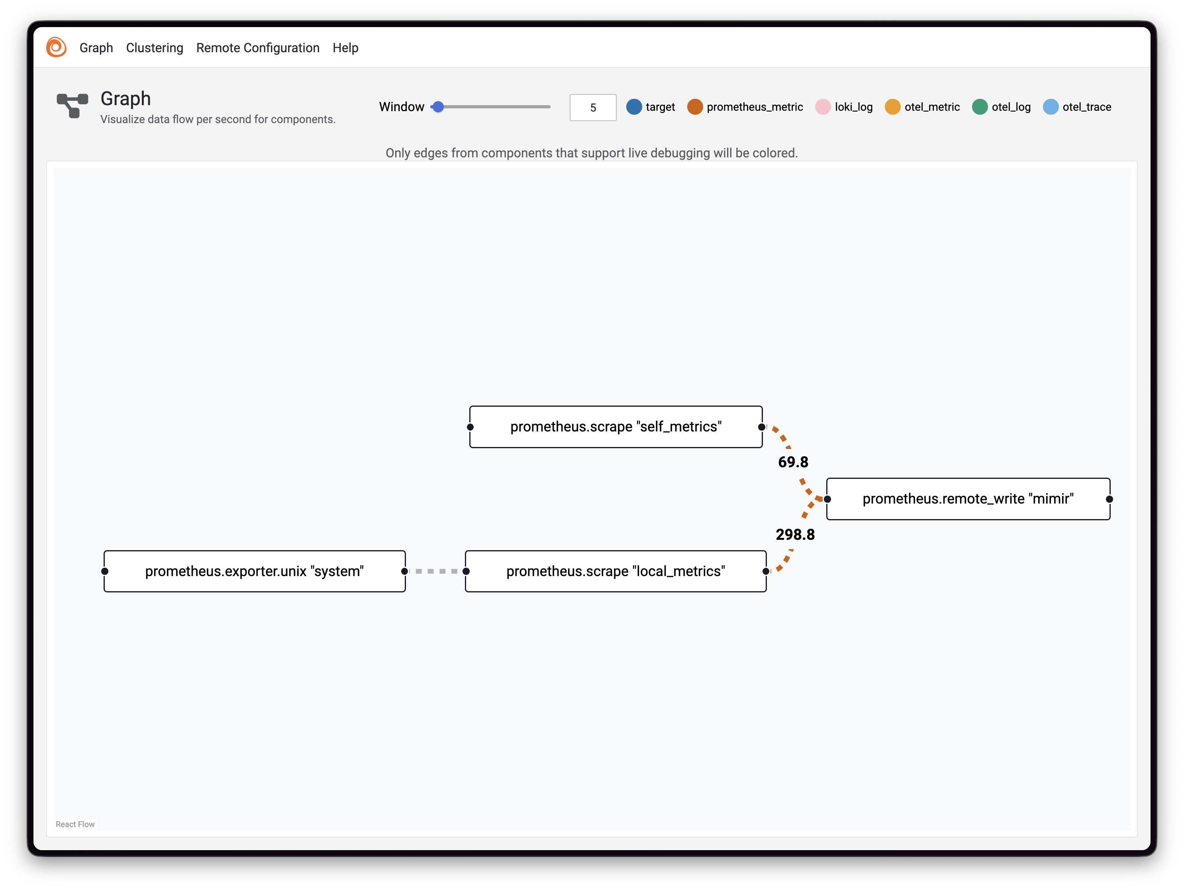The width and height of the screenshot is (1184, 890).
Task: Click the Grafana Alloy logo icon
Action: [56, 47]
